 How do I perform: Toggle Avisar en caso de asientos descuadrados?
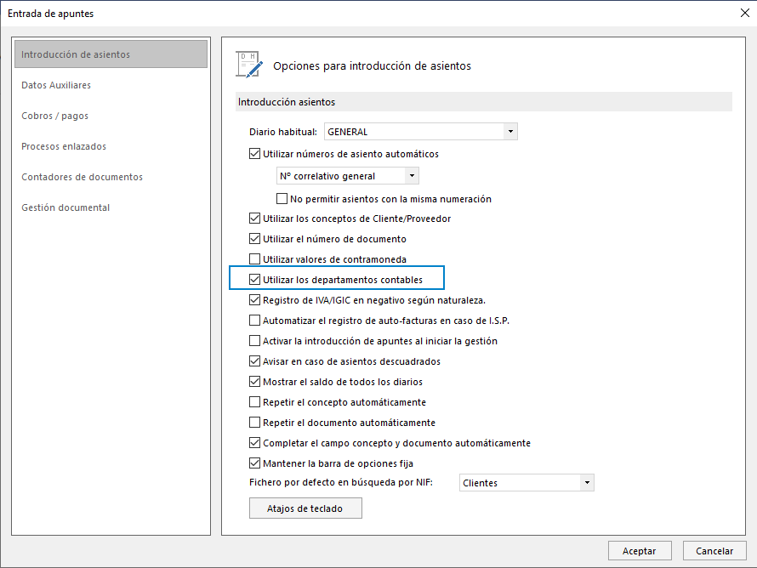pos(254,361)
